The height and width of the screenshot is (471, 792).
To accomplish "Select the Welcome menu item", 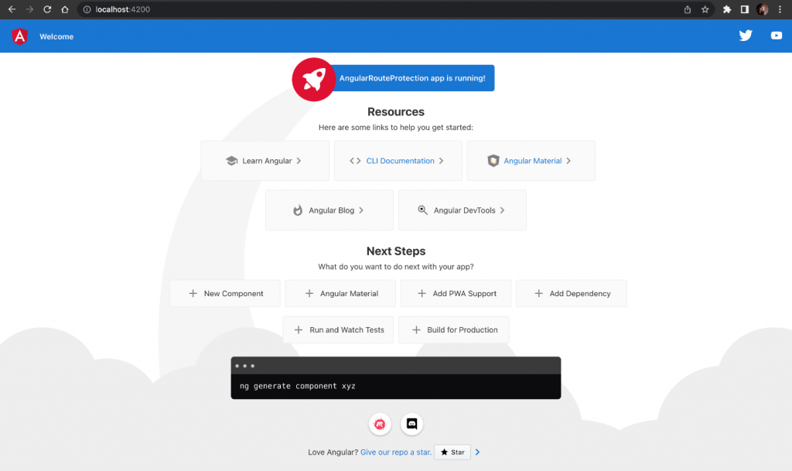I will pos(56,36).
